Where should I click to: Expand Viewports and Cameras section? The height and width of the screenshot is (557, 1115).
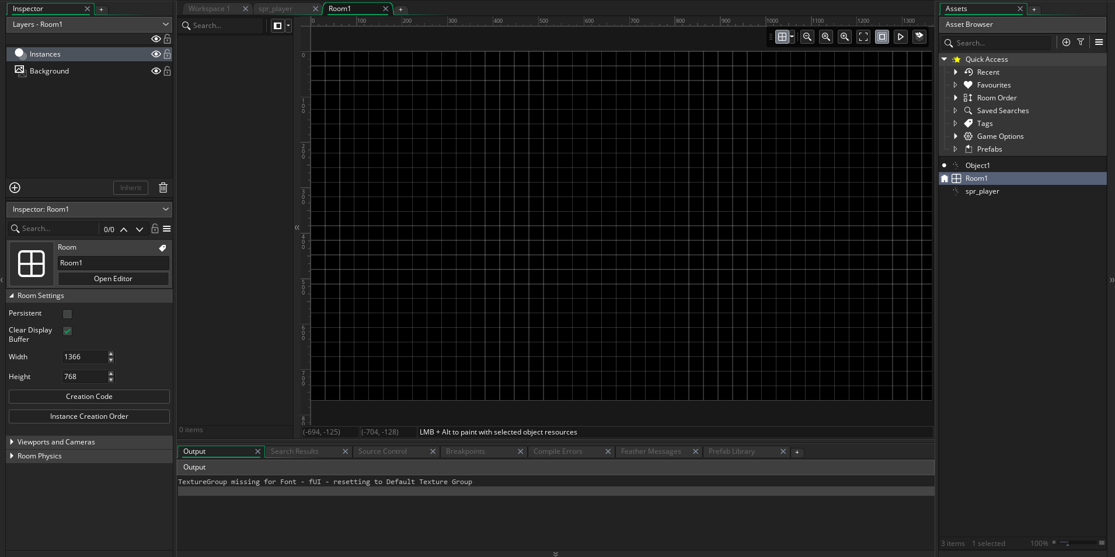tap(12, 442)
